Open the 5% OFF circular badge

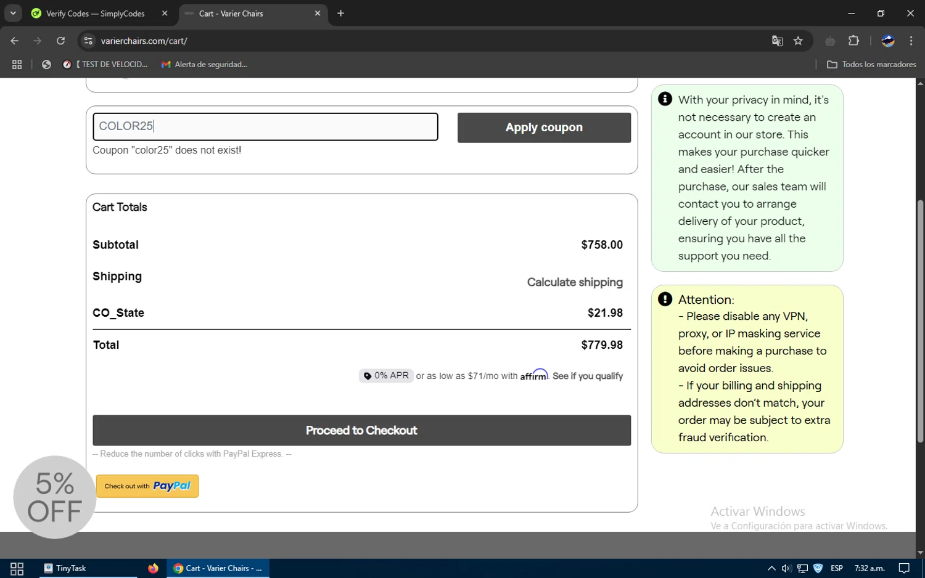pyautogui.click(x=54, y=497)
